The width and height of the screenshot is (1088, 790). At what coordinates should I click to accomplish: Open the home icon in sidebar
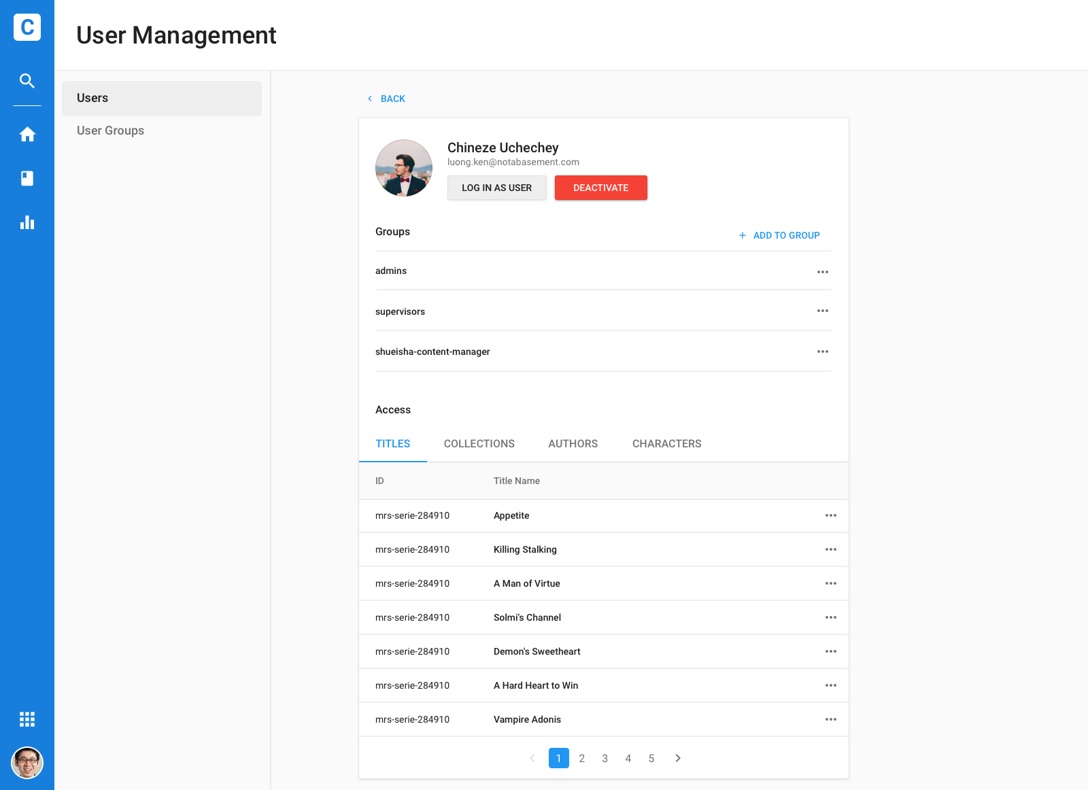point(27,135)
